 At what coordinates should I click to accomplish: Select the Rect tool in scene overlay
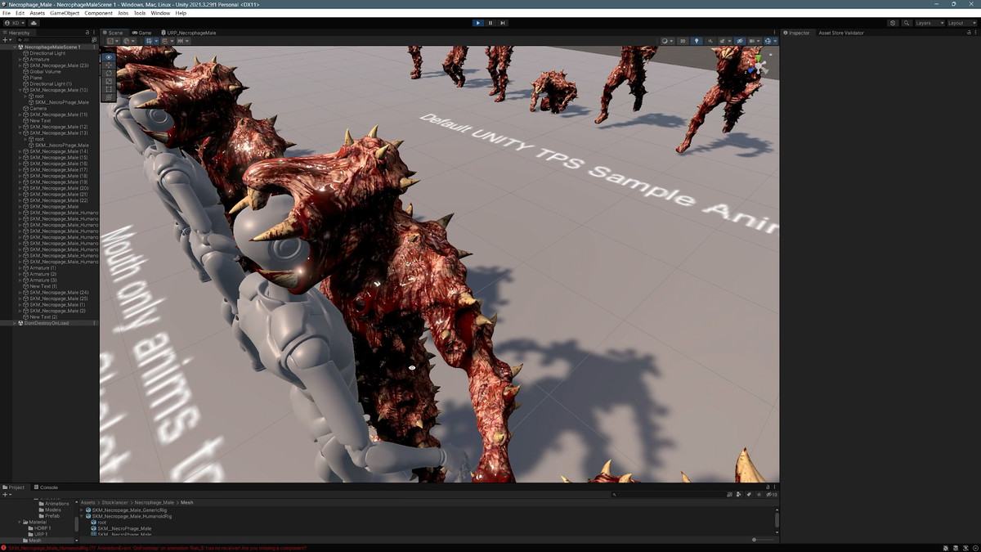pos(109,89)
